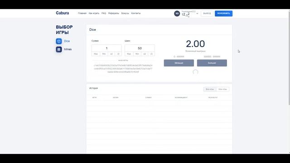290x163 pixels.
Task: Click the 2.00 possible win value
Action: [x=195, y=44]
